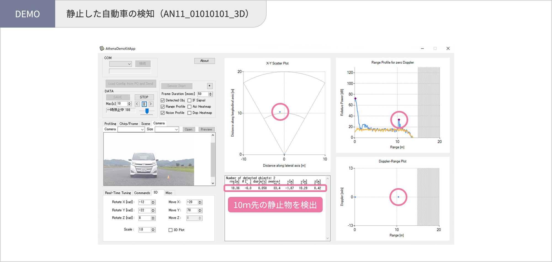Click the playback position slider thumb

pos(147,111)
